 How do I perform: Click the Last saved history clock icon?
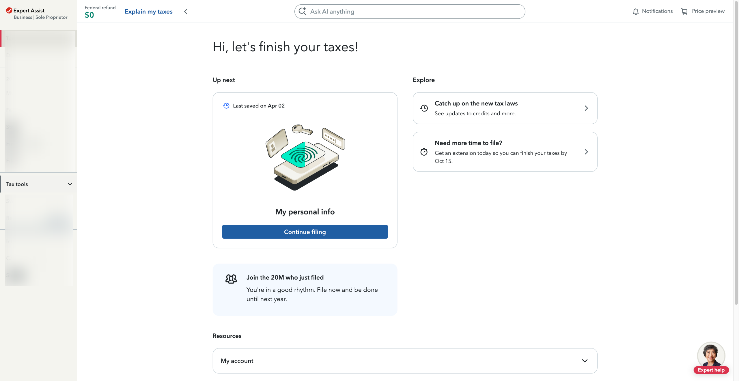[x=226, y=106]
